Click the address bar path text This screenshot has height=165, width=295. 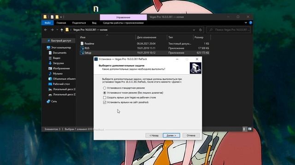point(90,30)
